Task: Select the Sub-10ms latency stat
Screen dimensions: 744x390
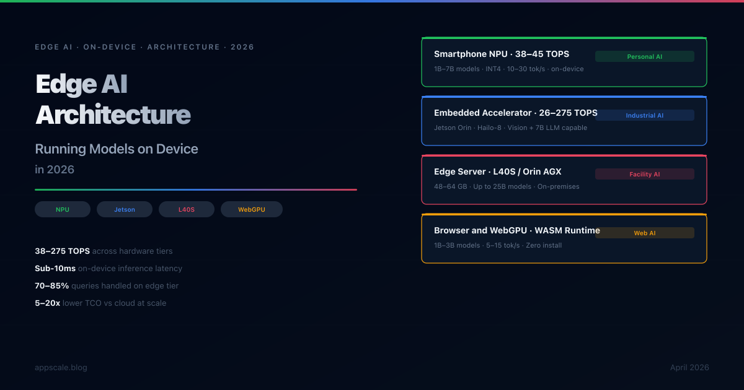Action: click(108, 269)
